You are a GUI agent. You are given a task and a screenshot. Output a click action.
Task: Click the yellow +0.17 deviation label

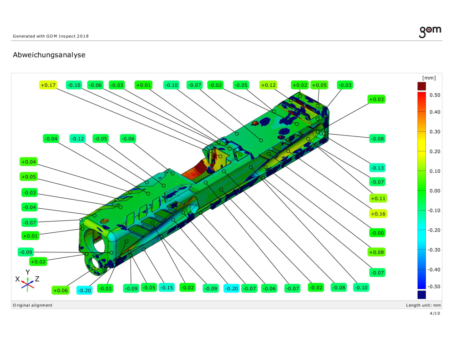(x=48, y=85)
